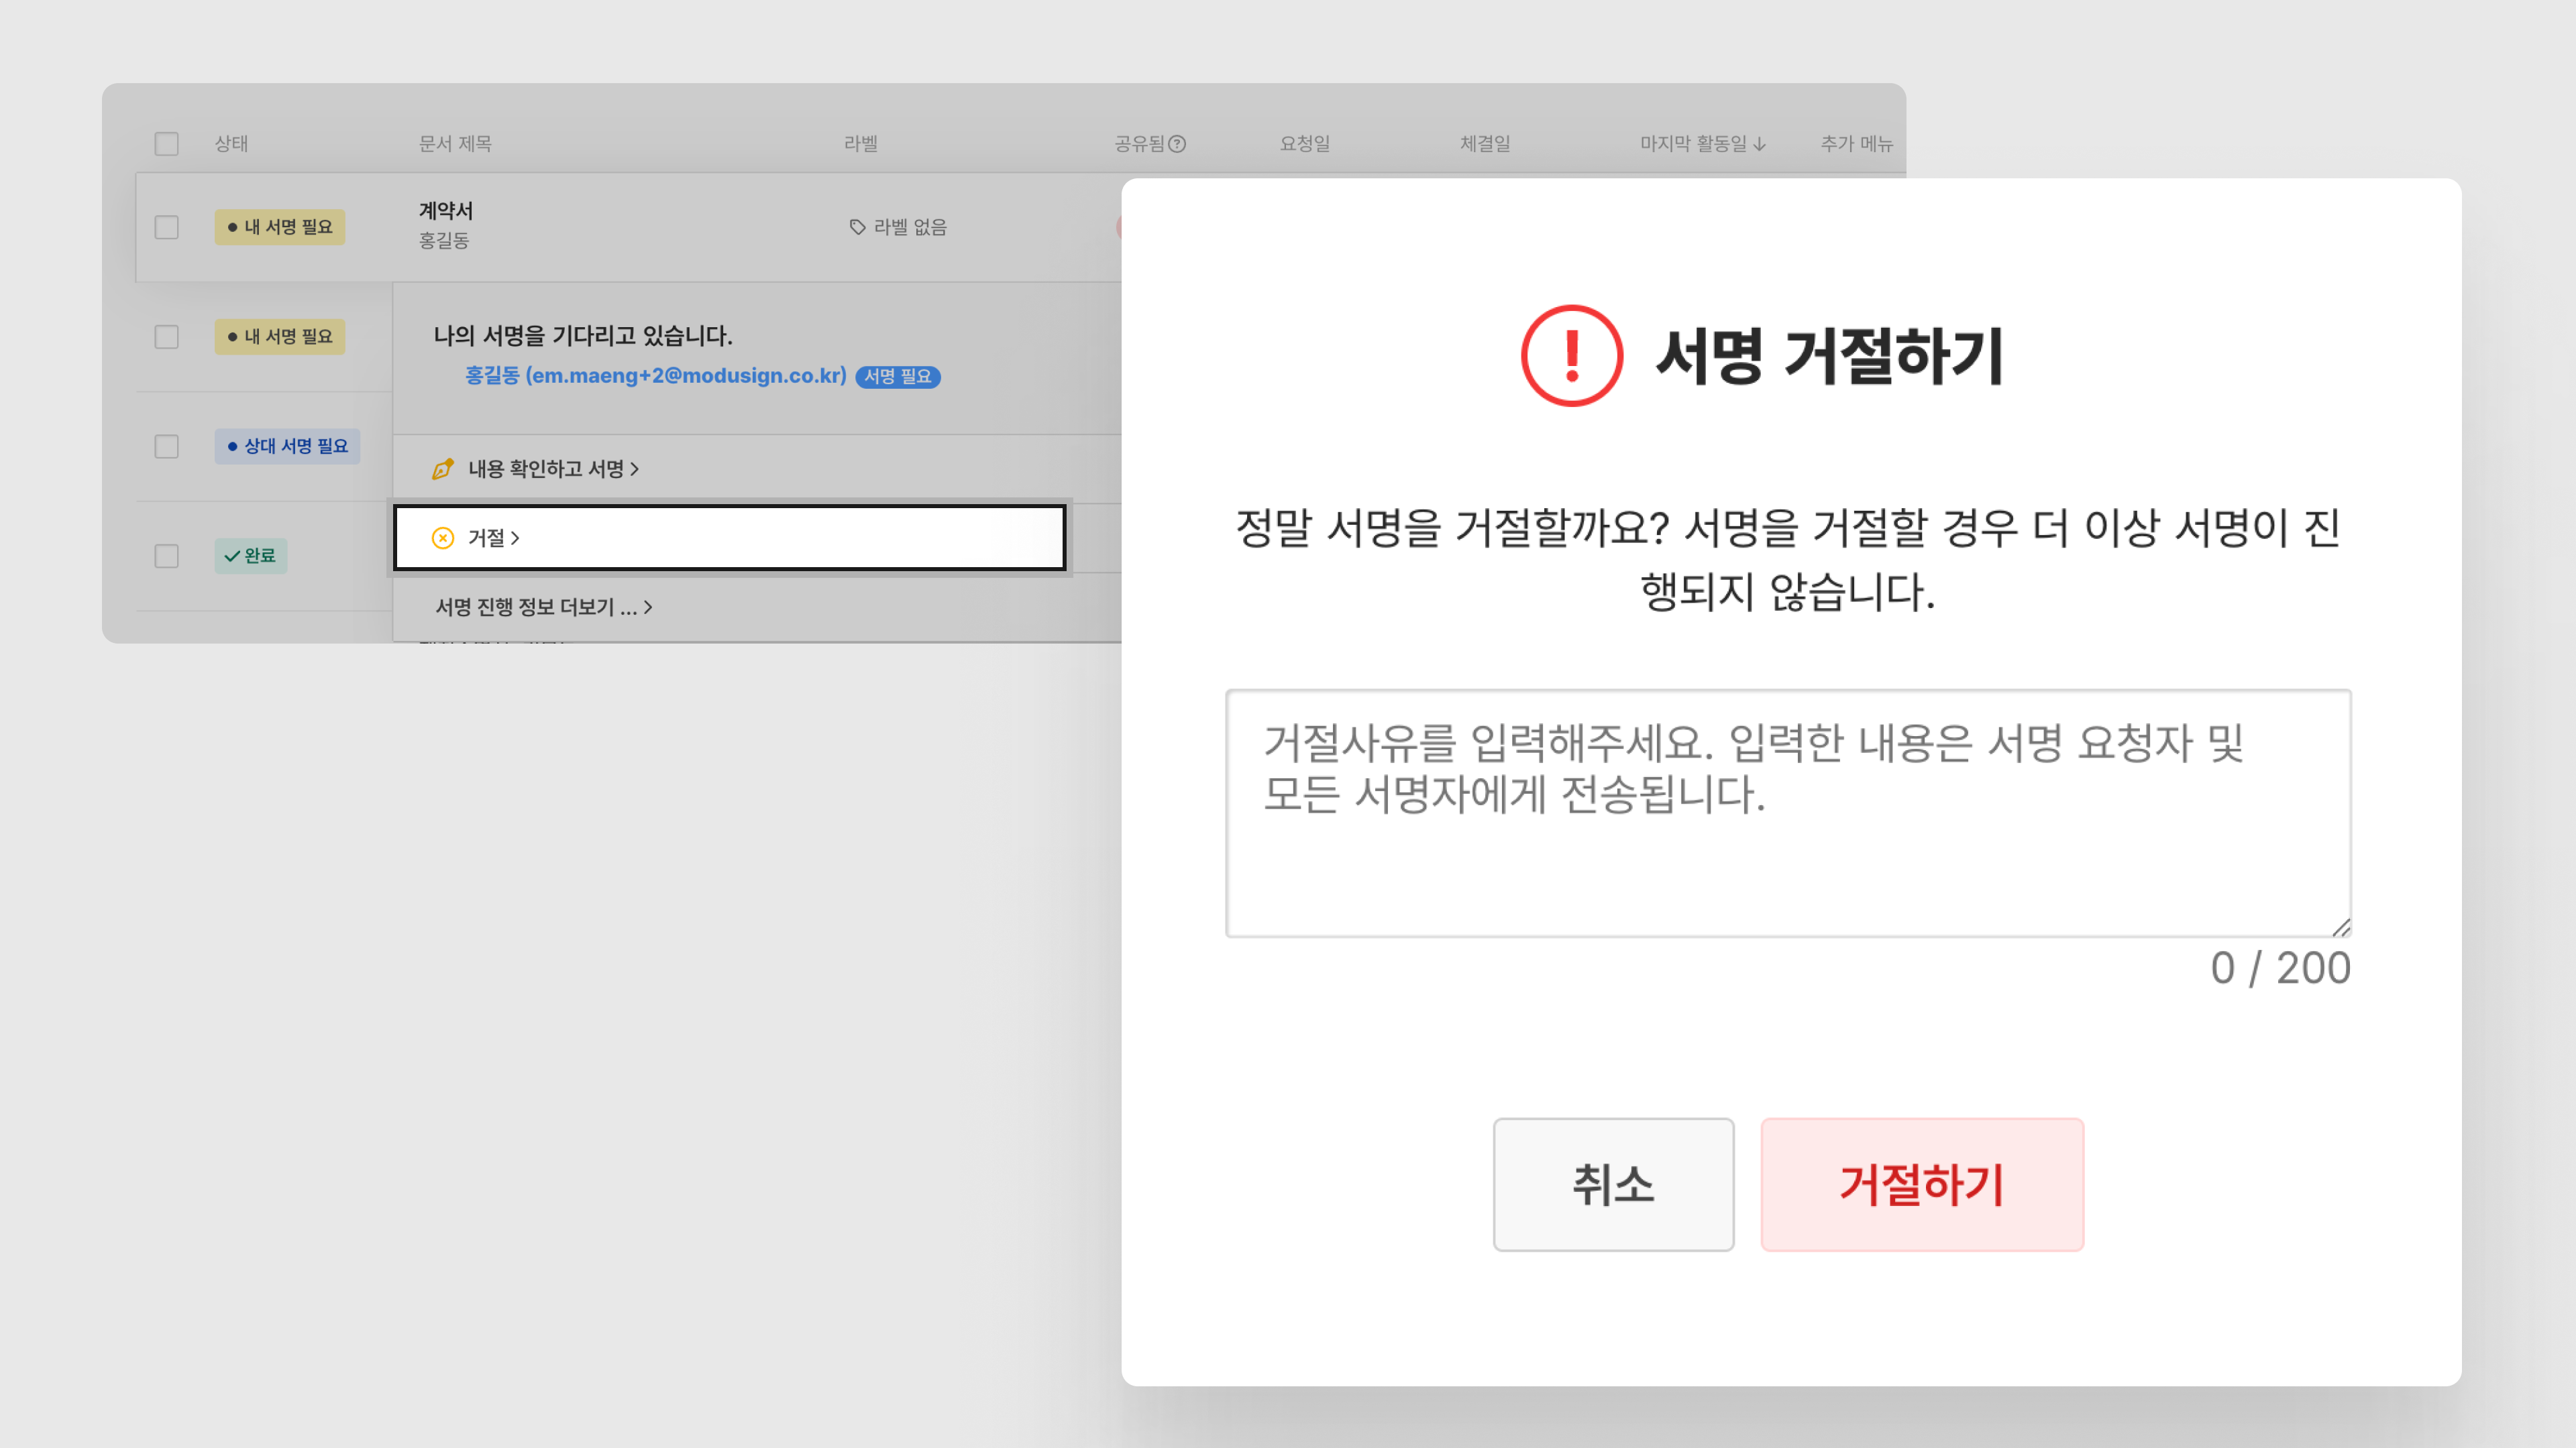Check the 계약서 row checkbox
This screenshot has height=1448, width=2576.
click(x=167, y=227)
